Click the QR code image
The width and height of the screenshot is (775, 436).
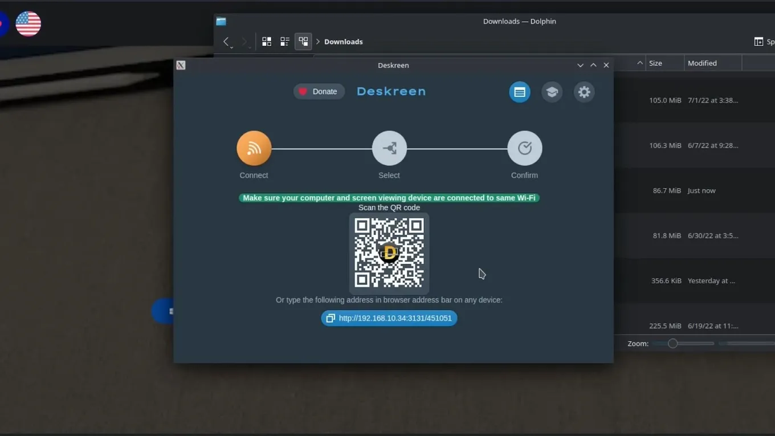pos(389,253)
